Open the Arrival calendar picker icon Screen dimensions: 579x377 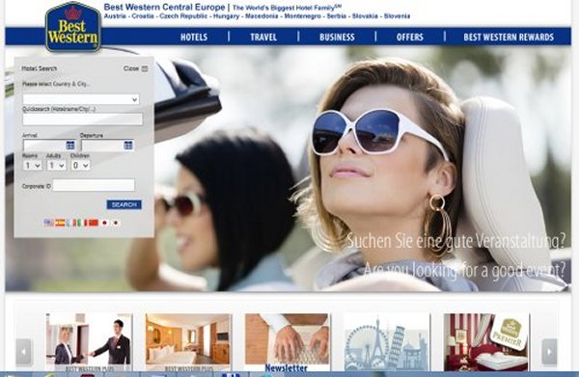70,145
